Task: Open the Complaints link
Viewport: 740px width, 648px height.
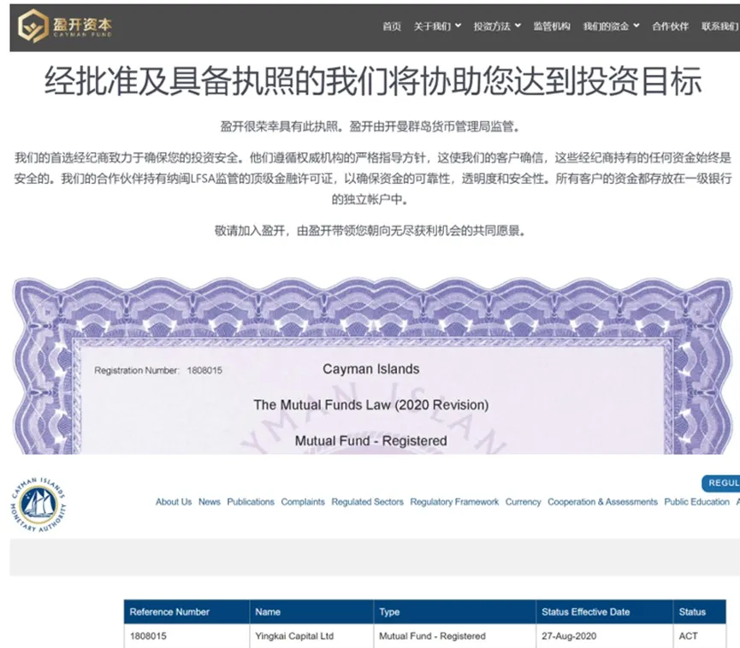Action: pos(303,502)
